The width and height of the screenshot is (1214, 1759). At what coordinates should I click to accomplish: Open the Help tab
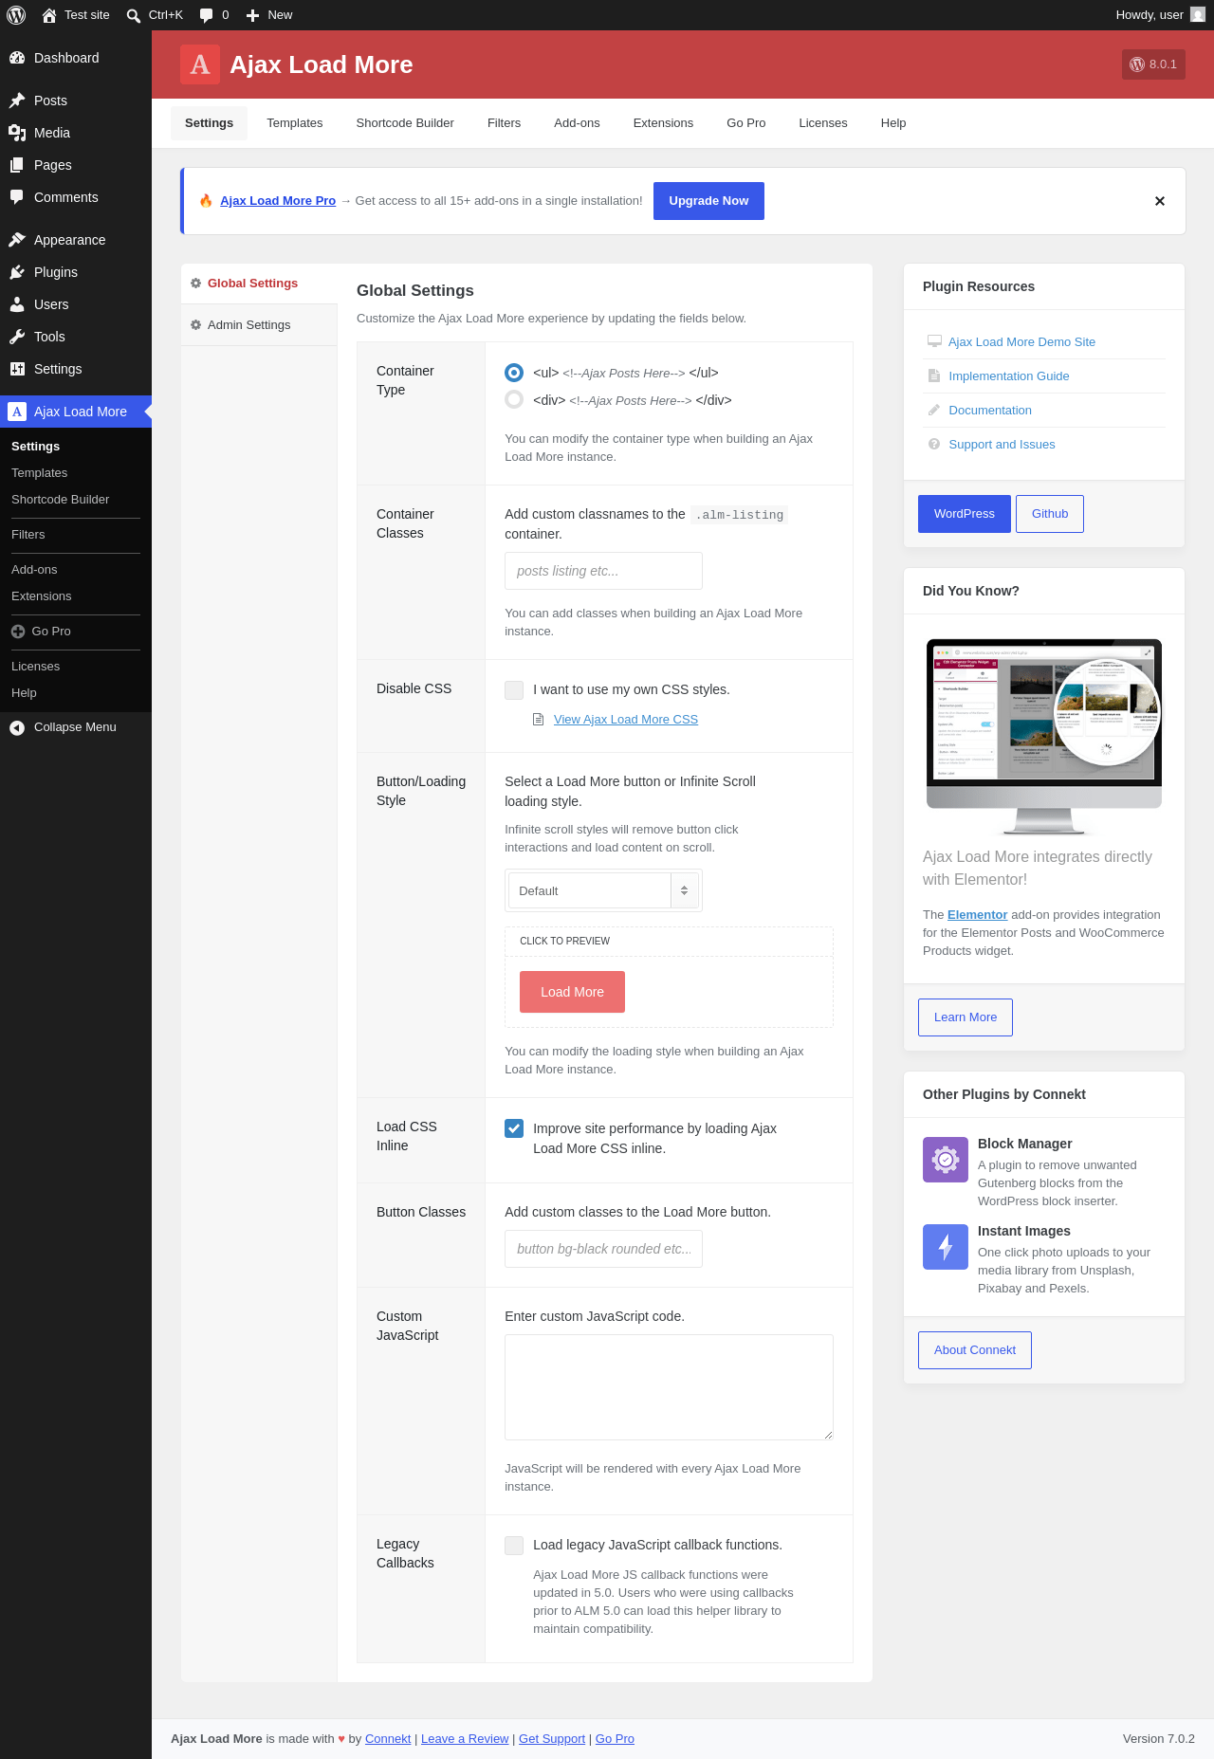coord(893,123)
